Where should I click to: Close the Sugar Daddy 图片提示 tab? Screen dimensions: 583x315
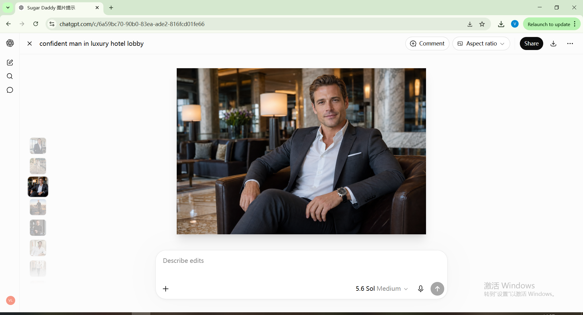click(x=97, y=8)
